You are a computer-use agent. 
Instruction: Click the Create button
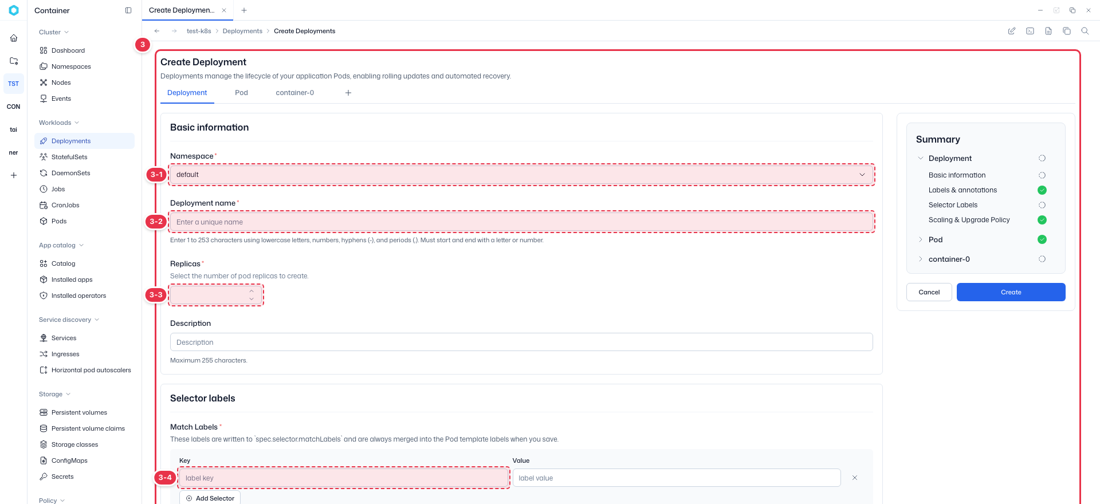tap(1011, 292)
